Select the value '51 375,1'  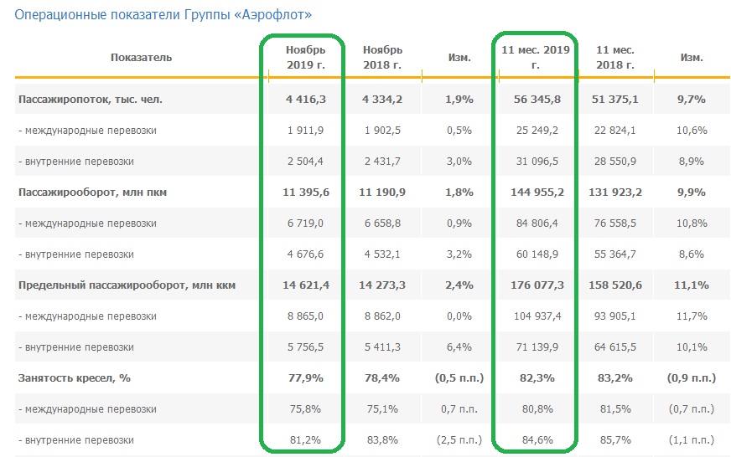coord(615,99)
